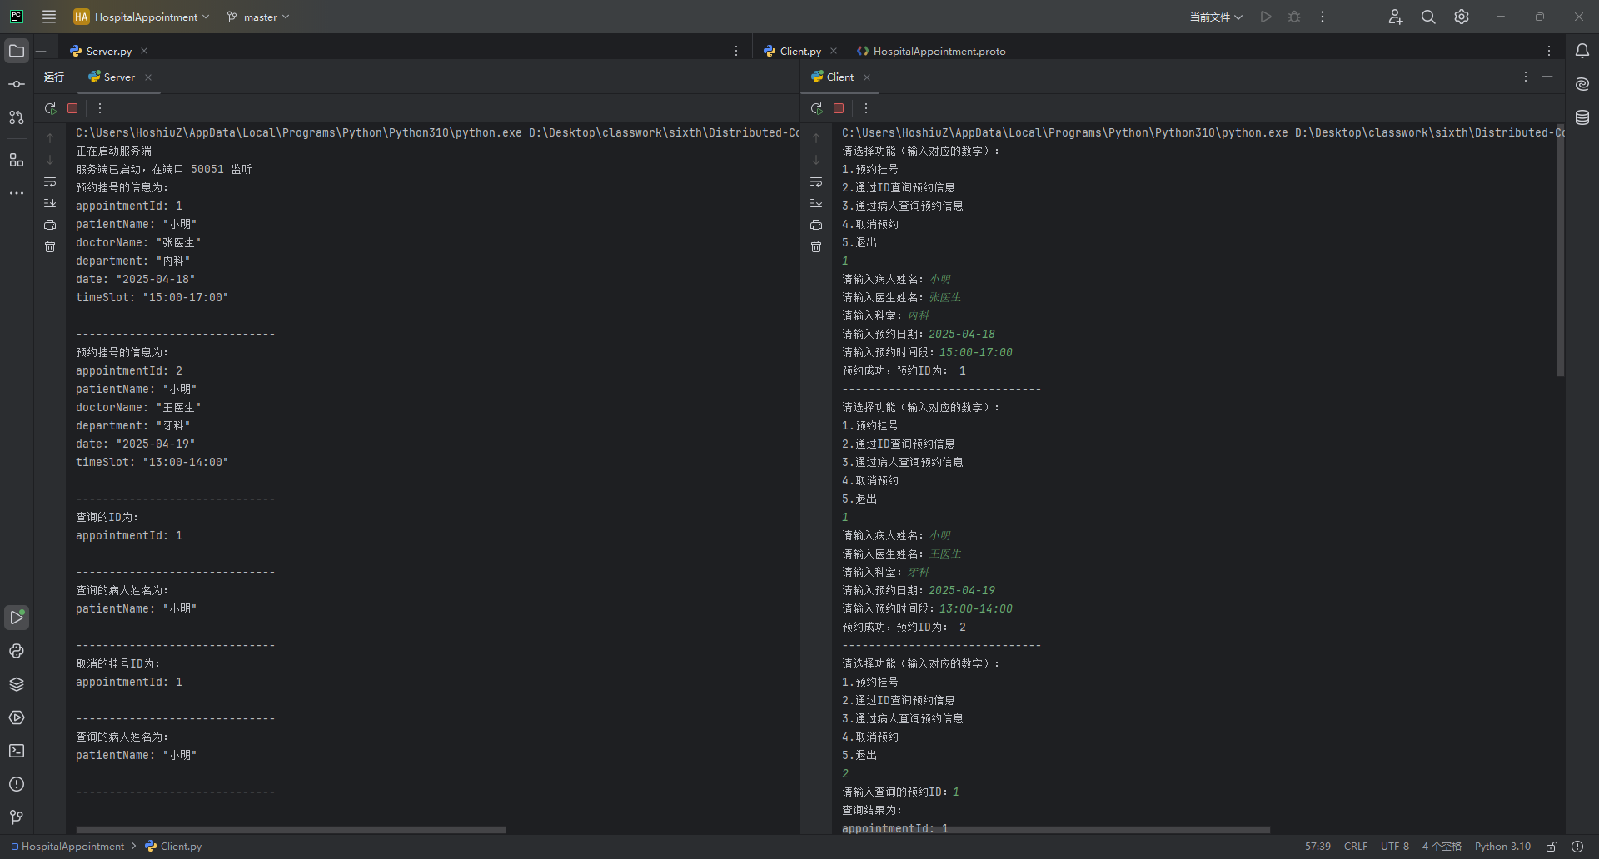The image size is (1599, 859).
Task: Open the Commit tool window
Action: [x=17, y=84]
